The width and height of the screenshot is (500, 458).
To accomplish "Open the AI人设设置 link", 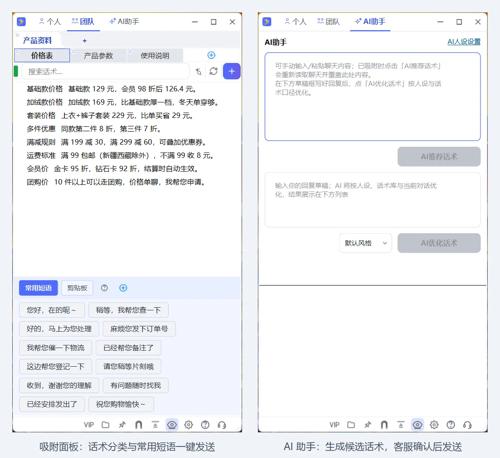I will pos(464,42).
